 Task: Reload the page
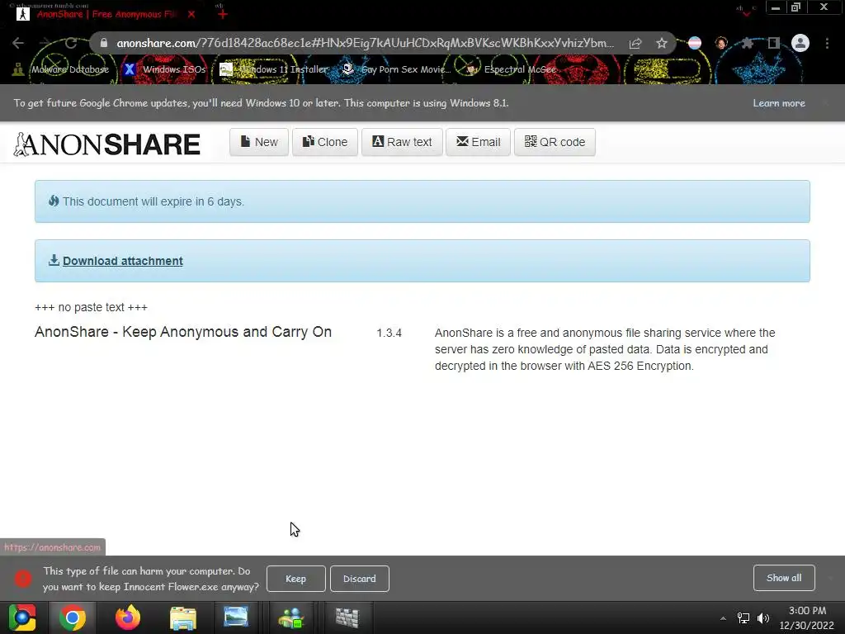click(71, 43)
